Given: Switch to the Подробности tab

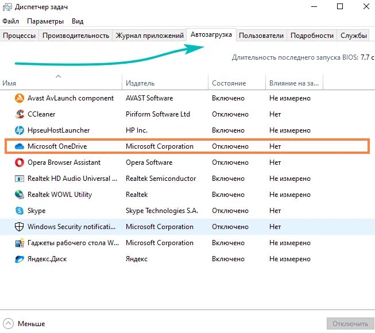Looking at the screenshot, I should 312,36.
